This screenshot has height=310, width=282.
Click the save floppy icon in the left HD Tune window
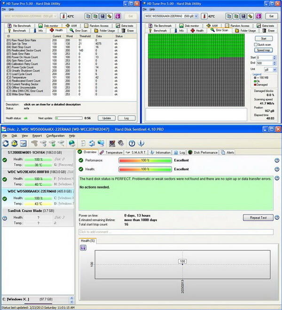click(102, 16)
